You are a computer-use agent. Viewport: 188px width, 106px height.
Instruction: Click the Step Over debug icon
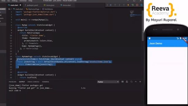pos(115,5)
